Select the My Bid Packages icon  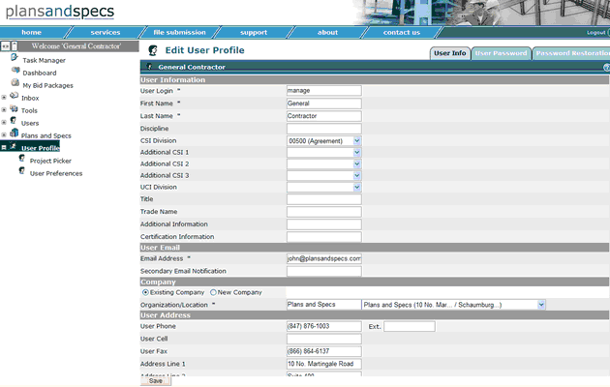[x=15, y=82]
